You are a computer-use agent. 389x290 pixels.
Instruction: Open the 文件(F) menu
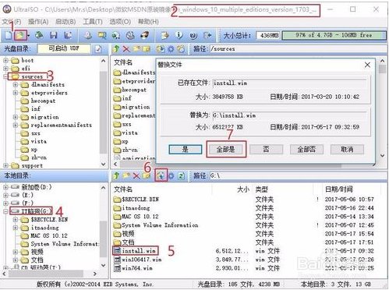[x=12, y=22]
